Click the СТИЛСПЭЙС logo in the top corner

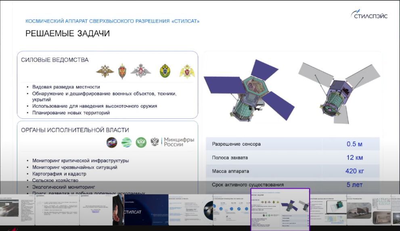pyautogui.click(x=369, y=14)
